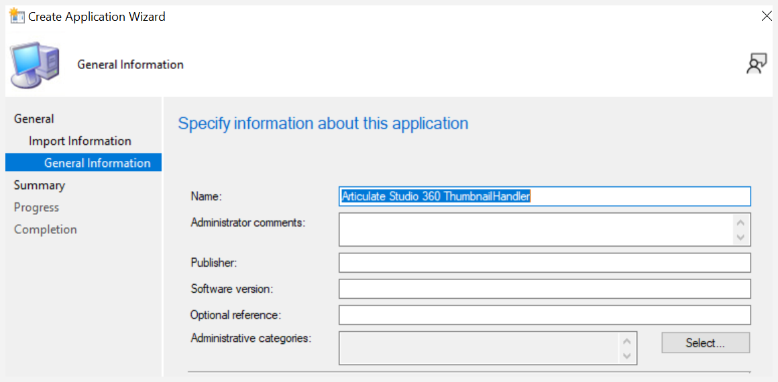Click the wizard star icon in title bar
This screenshot has width=778, height=382.
point(17,16)
